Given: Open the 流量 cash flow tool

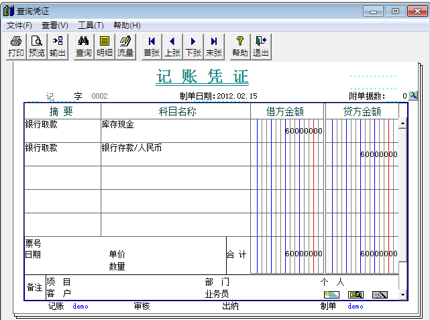Looking at the screenshot, I should tap(125, 46).
